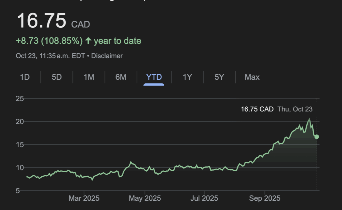
Task: Click the active YTD tab
Action: point(154,77)
